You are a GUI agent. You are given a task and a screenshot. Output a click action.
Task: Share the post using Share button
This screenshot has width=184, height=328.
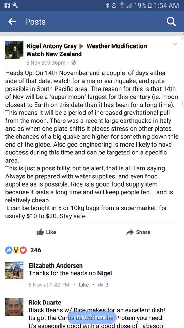point(138,232)
